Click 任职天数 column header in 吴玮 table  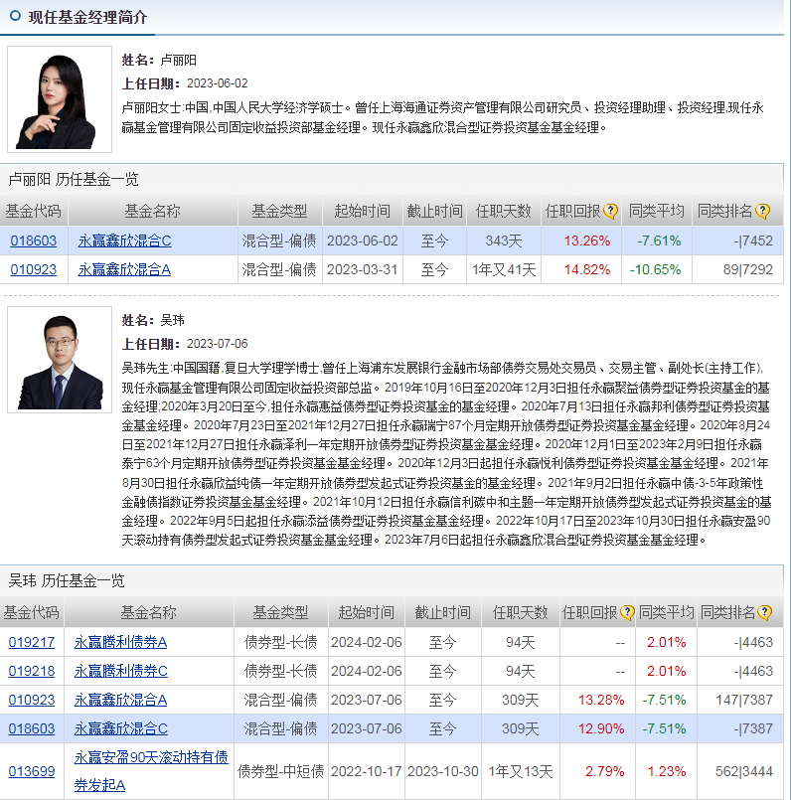(520, 612)
